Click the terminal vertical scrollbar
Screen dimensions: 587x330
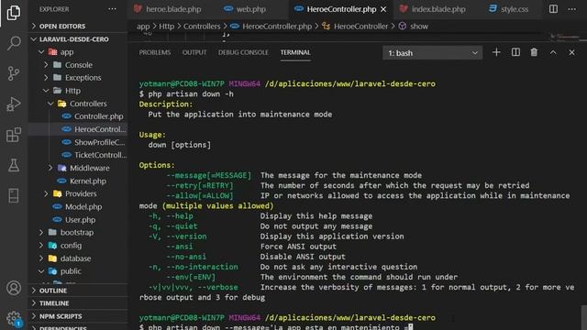(583, 317)
